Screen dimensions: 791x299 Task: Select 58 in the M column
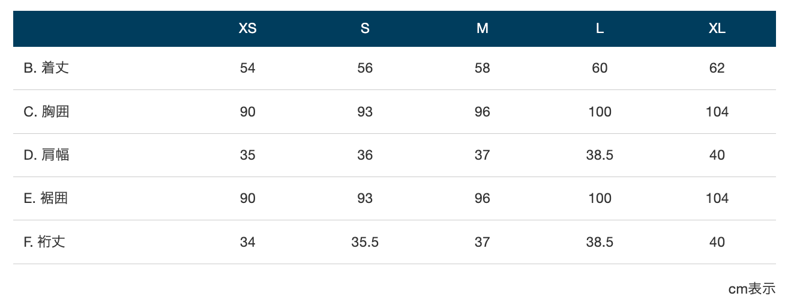(x=483, y=68)
